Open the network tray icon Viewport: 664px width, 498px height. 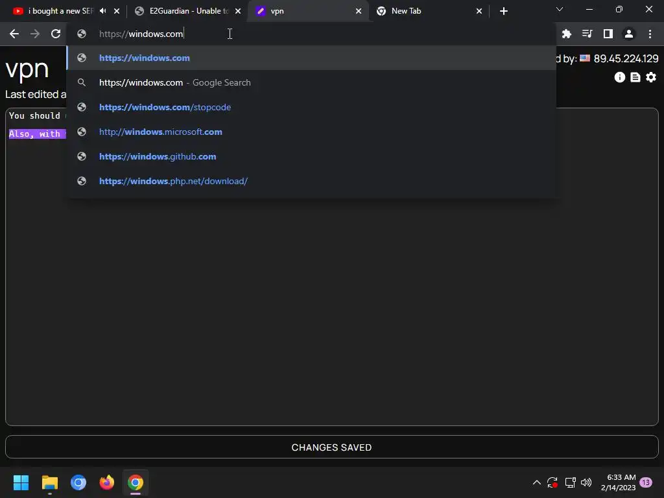tap(570, 482)
